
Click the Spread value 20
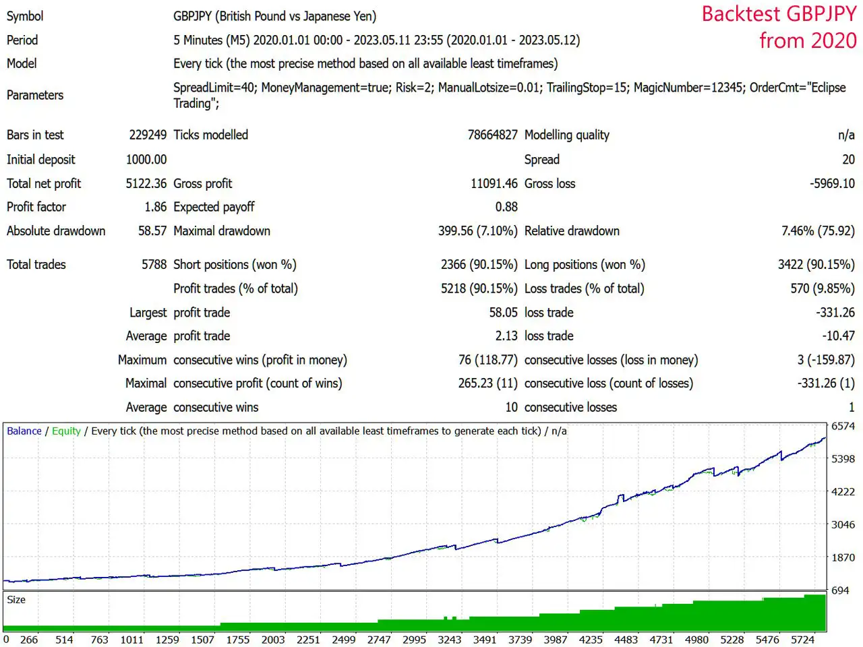(x=848, y=160)
